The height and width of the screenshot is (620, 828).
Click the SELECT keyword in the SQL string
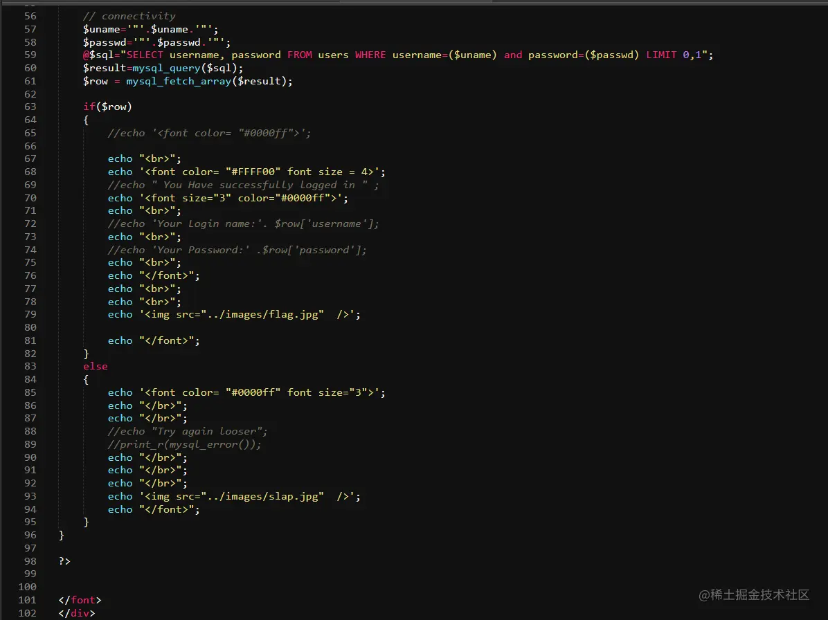pos(145,55)
